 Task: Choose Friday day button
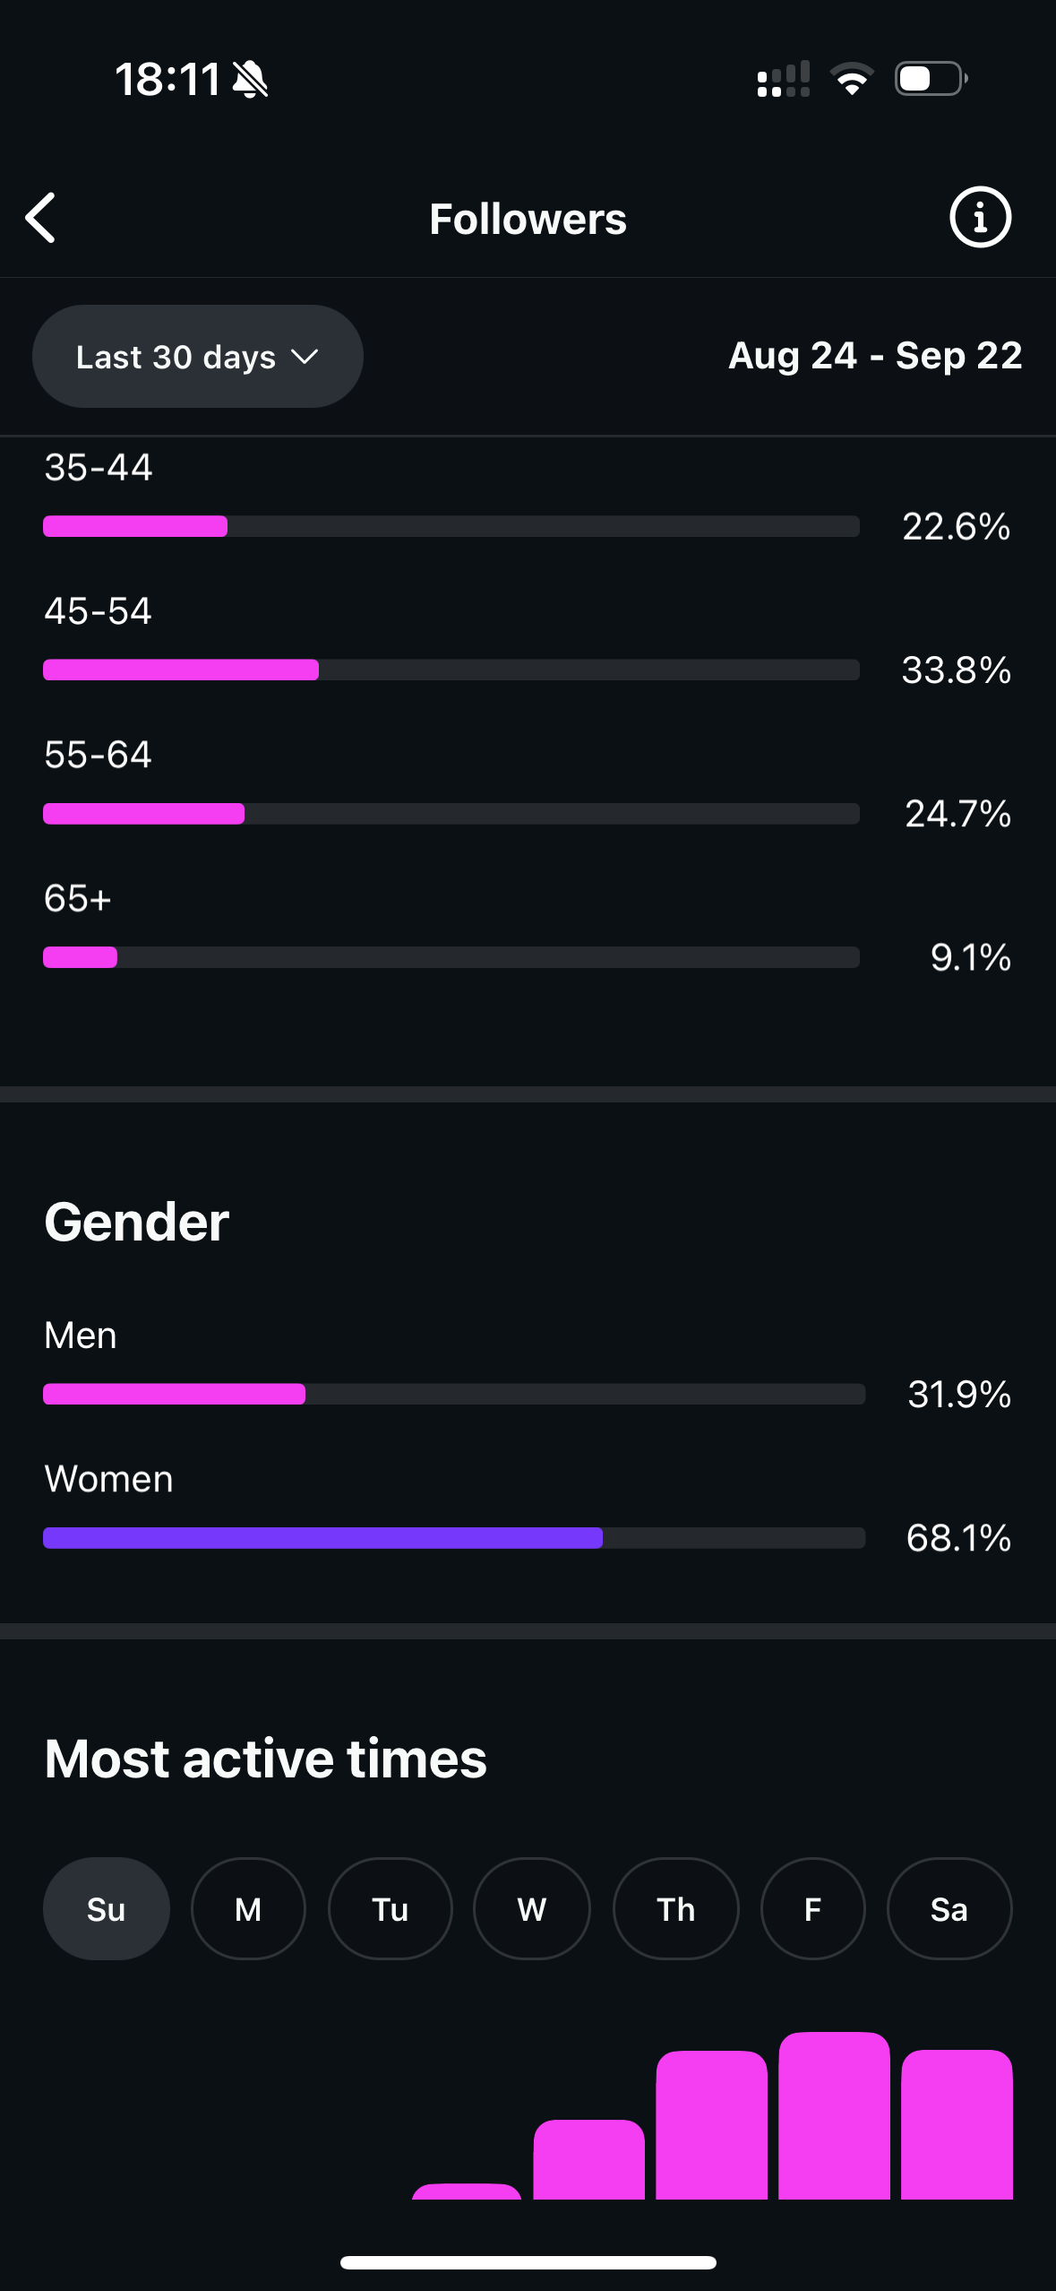tap(812, 1908)
